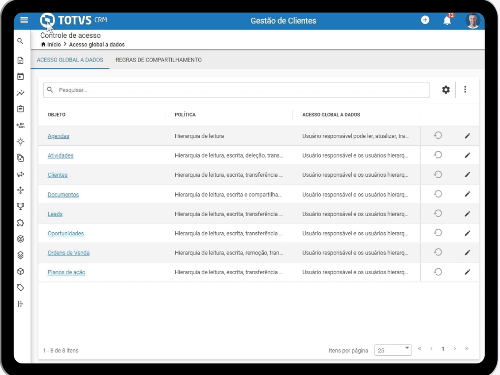Click the TOTVS CRM logo
Viewport: 500px width, 375px height.
pos(73,20)
